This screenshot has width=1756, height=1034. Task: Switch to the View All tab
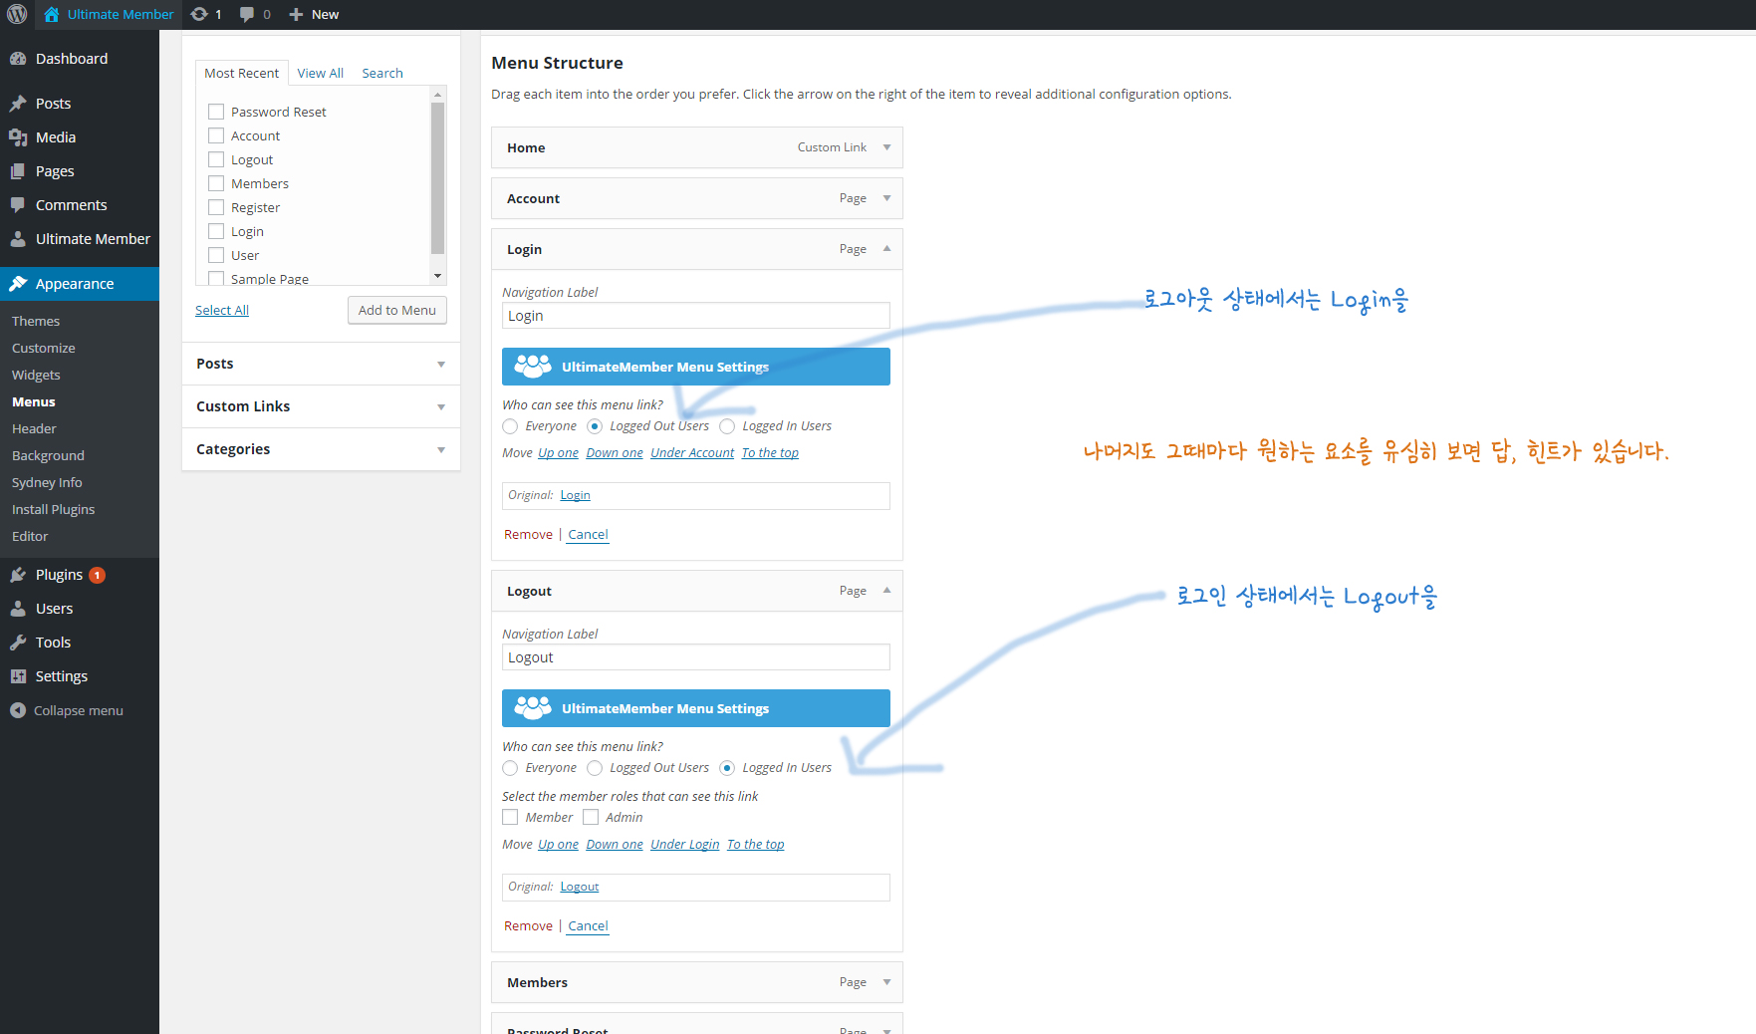[320, 73]
